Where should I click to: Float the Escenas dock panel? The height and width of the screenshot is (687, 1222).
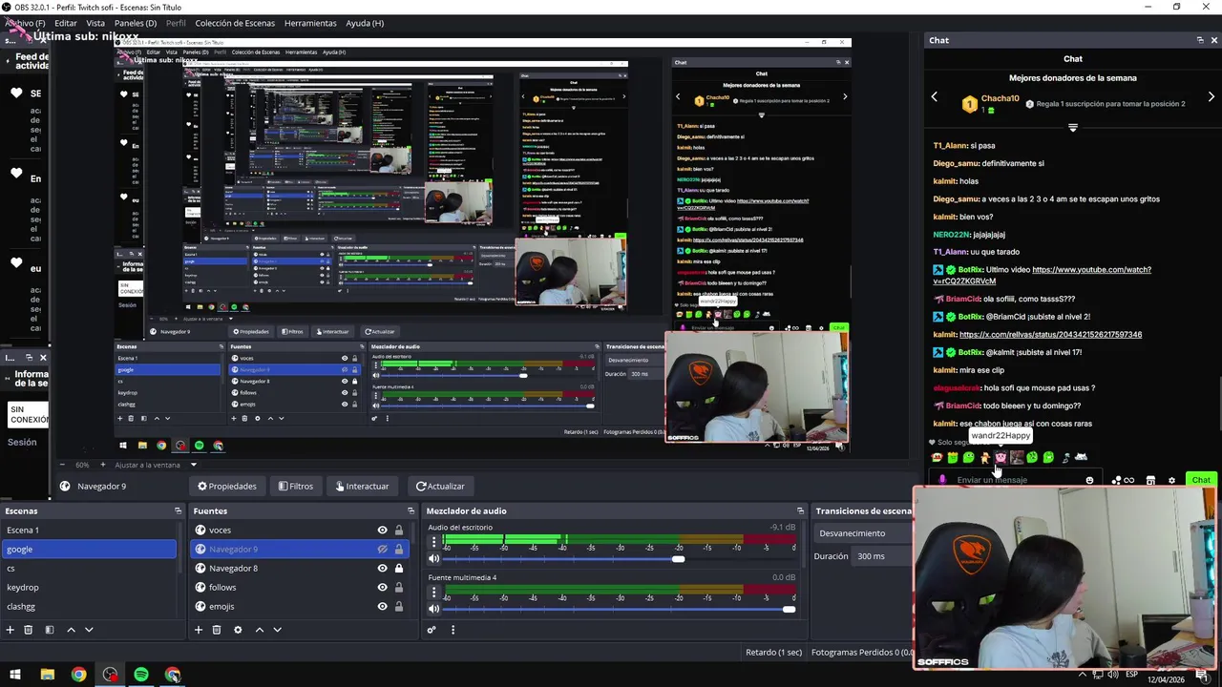point(178,511)
